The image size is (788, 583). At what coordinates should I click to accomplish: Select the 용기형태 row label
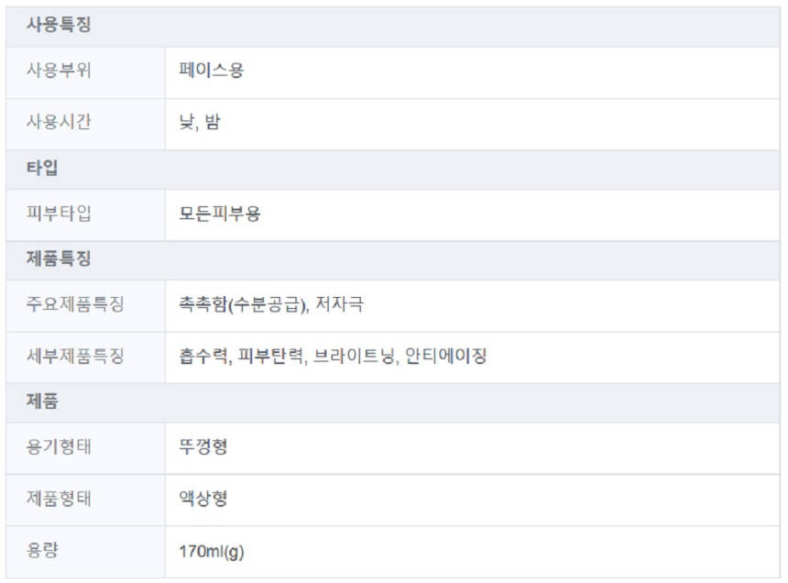(x=59, y=447)
